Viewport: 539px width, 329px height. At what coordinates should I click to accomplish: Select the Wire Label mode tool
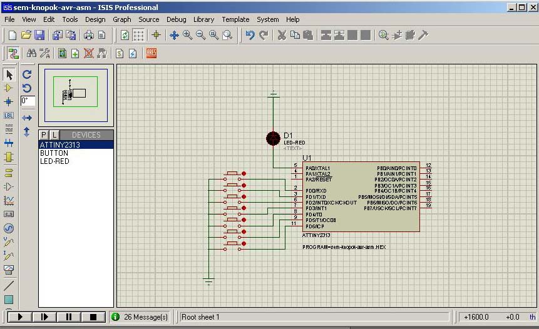point(9,115)
